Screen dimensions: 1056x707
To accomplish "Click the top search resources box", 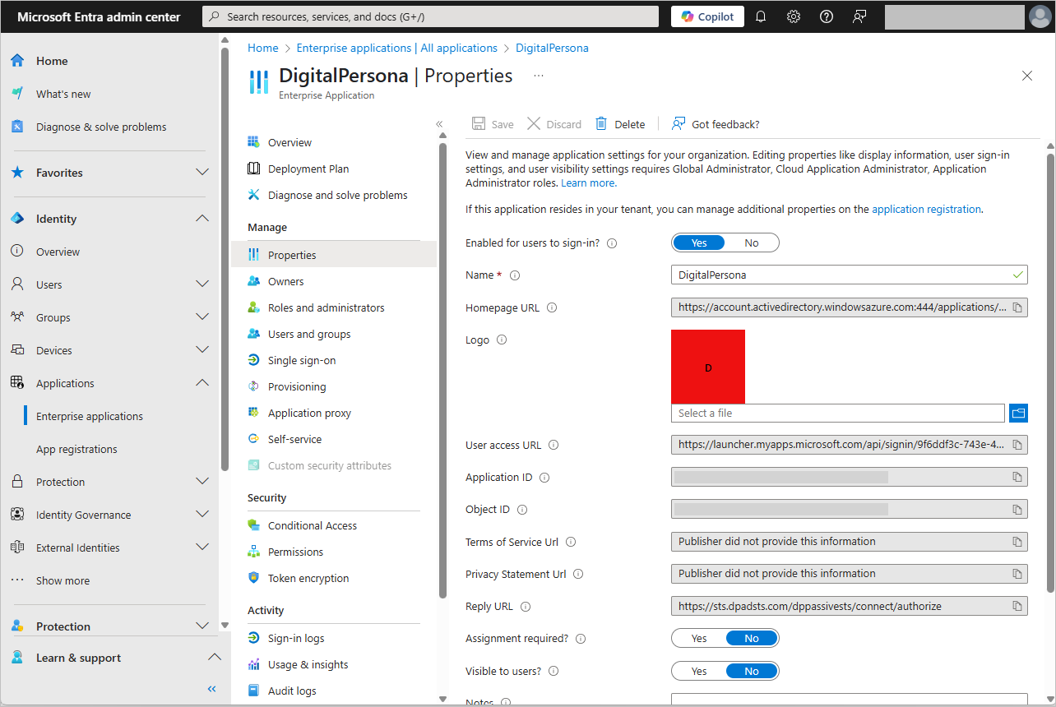I will [x=431, y=16].
